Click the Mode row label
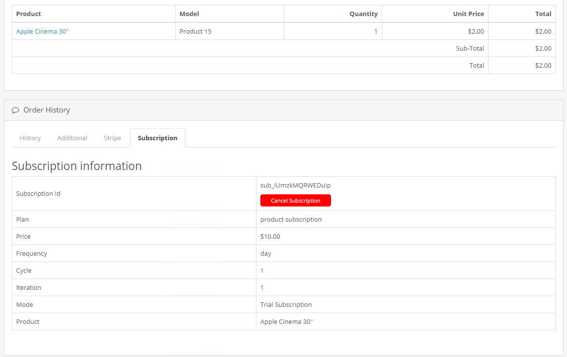The image size is (567, 357). pos(24,304)
